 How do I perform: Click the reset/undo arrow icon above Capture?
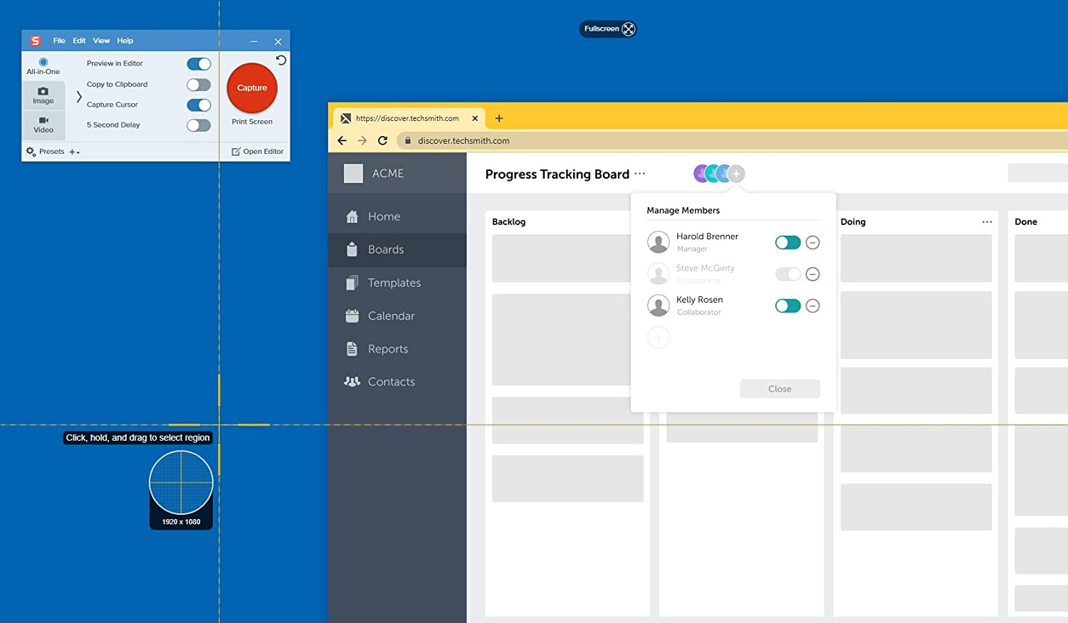pyautogui.click(x=281, y=61)
